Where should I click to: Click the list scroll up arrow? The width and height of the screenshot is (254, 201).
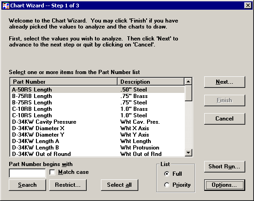188,81
